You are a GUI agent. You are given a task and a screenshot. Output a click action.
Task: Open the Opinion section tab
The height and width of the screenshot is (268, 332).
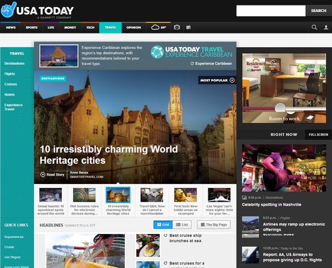coord(133,28)
